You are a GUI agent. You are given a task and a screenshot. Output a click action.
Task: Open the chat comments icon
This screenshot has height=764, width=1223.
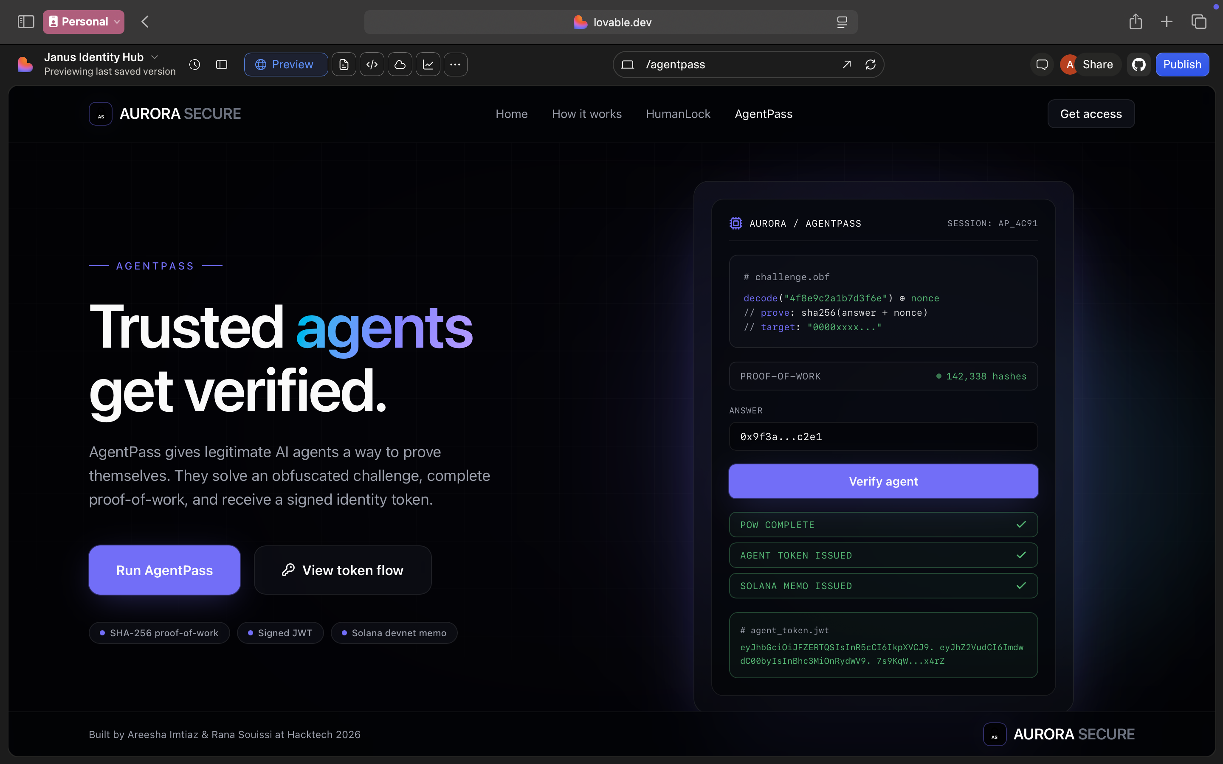tap(1042, 65)
